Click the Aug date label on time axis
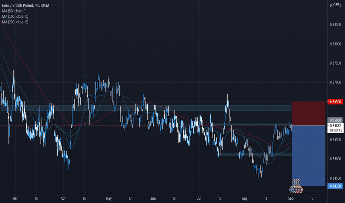The width and height of the screenshot is (345, 203). point(245,199)
